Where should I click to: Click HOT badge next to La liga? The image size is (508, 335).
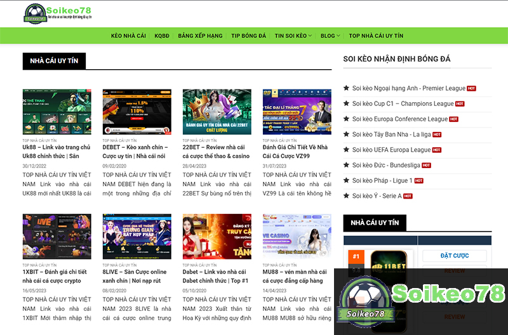[437, 135]
